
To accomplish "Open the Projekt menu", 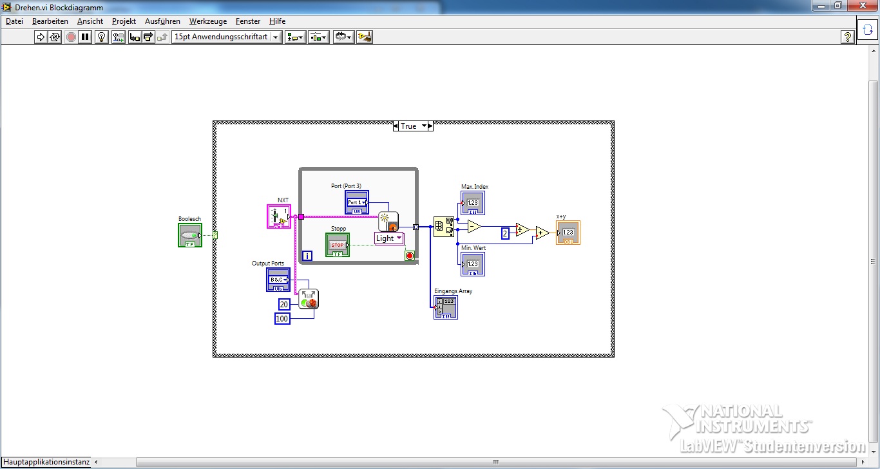I will (x=124, y=21).
